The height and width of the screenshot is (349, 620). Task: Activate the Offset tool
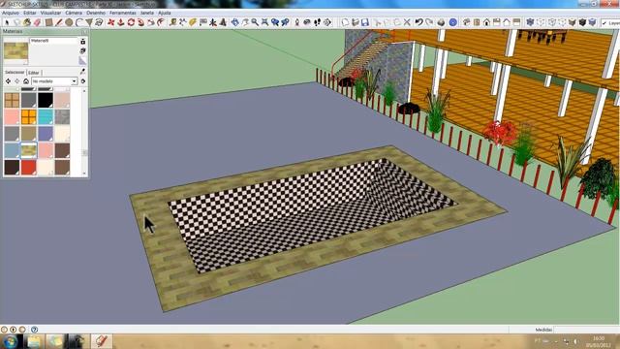161,22
